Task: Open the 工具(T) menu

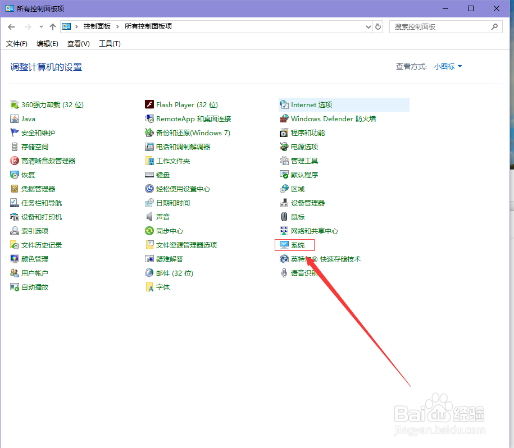Action: (110, 43)
